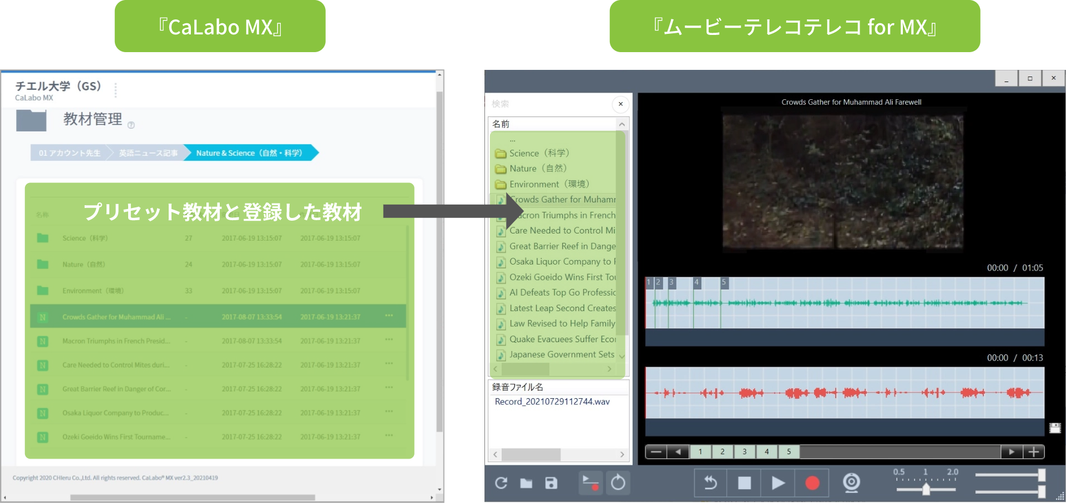Viewport: 1066px width, 503px height.
Task: Save the recording with the floppy disk icon
Action: pos(551,483)
